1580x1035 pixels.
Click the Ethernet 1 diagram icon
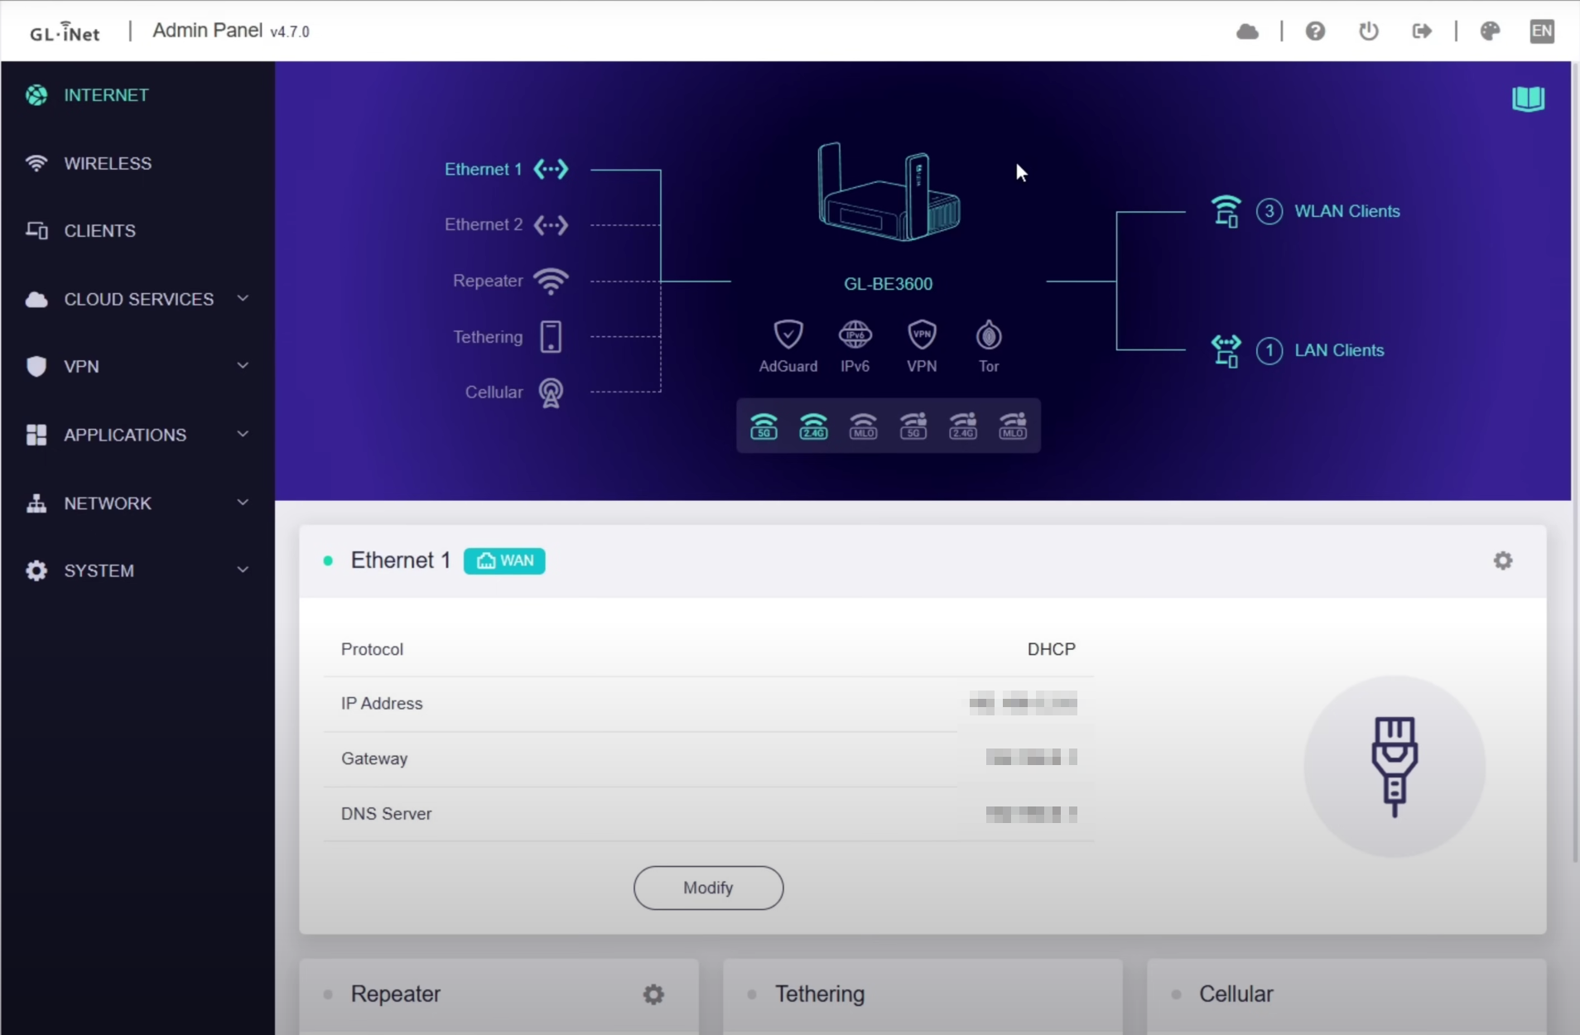(x=551, y=169)
